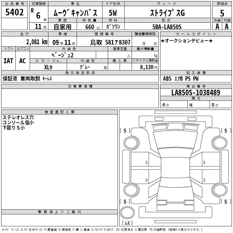233x233 pixels.
Task: Click the rear-right wheel in car diagram
Action: point(220,190)
